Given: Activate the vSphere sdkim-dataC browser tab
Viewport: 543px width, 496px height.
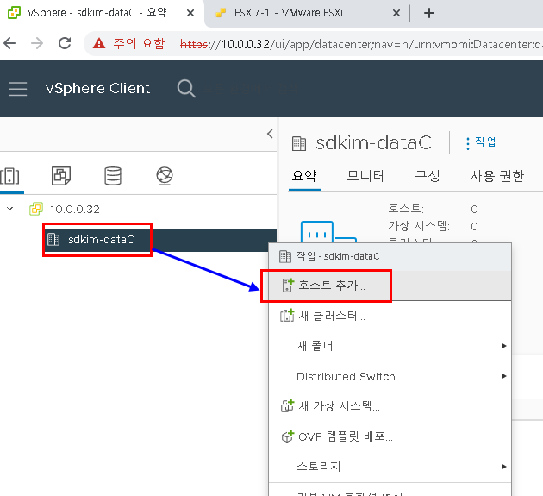Looking at the screenshot, I should 101,13.
